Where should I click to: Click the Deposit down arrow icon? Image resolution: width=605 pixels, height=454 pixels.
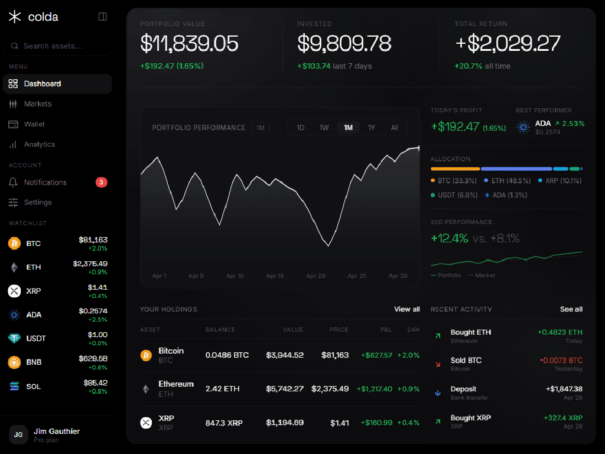coord(438,393)
